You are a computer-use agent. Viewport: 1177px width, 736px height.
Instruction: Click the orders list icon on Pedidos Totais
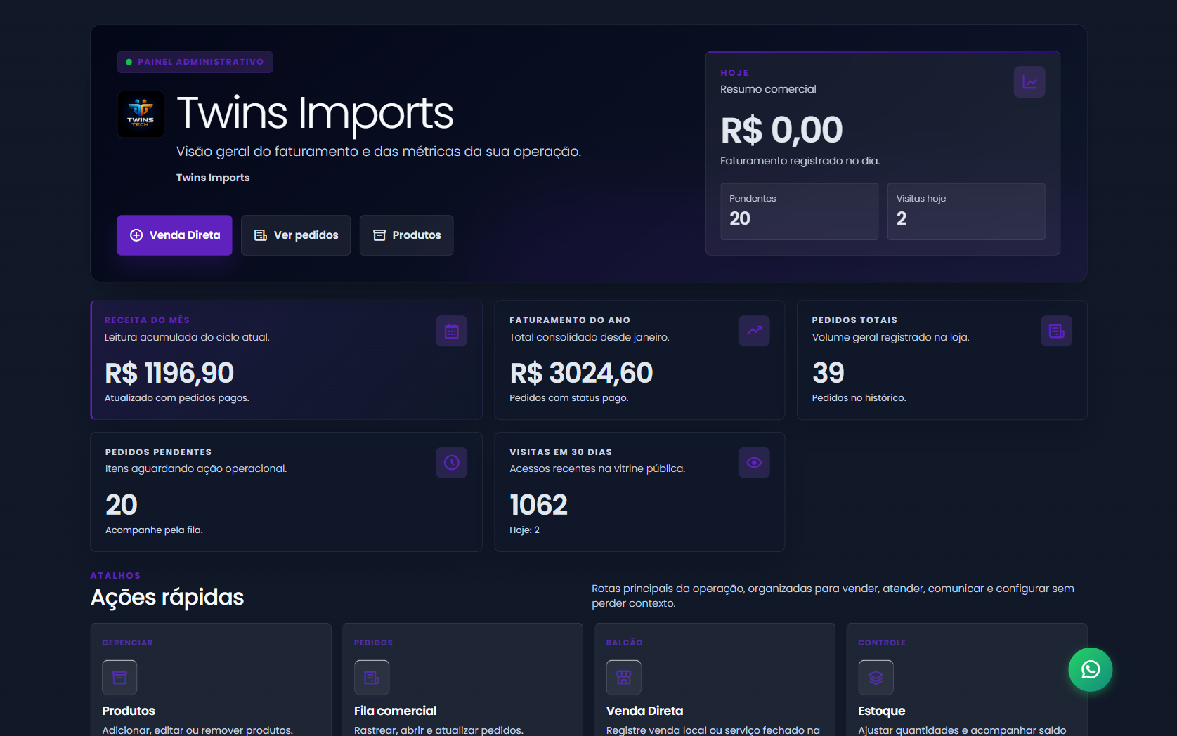[1056, 331]
